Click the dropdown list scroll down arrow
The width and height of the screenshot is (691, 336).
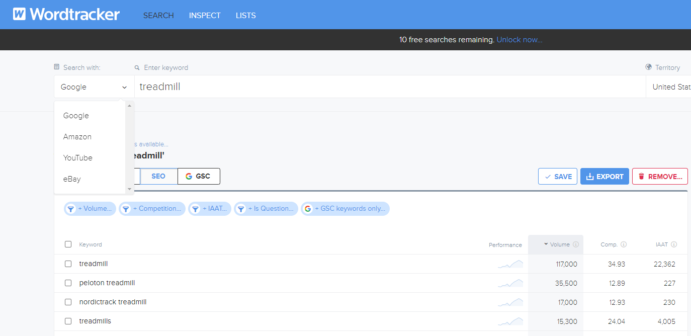130,189
